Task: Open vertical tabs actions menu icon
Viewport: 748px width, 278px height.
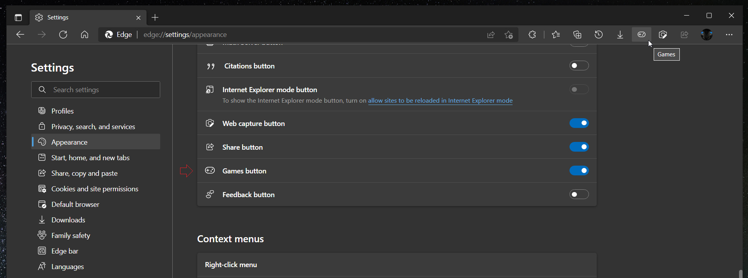Action: (x=18, y=17)
